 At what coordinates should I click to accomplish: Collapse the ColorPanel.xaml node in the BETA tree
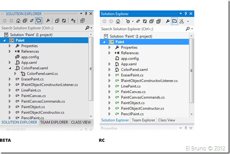point(10,68)
